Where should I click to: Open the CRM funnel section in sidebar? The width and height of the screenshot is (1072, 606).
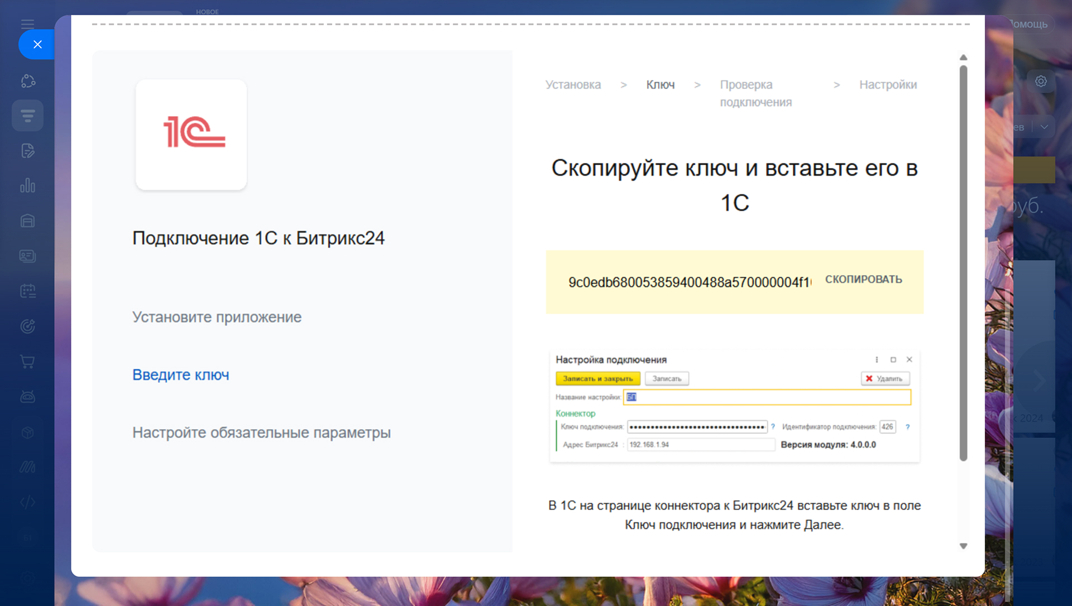[28, 116]
